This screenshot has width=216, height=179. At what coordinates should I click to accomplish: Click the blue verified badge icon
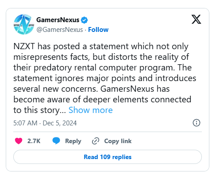click(84, 20)
